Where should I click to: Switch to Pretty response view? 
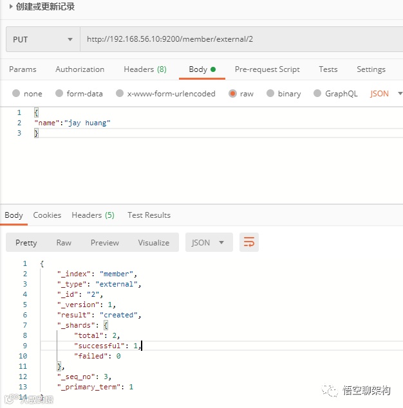26,243
